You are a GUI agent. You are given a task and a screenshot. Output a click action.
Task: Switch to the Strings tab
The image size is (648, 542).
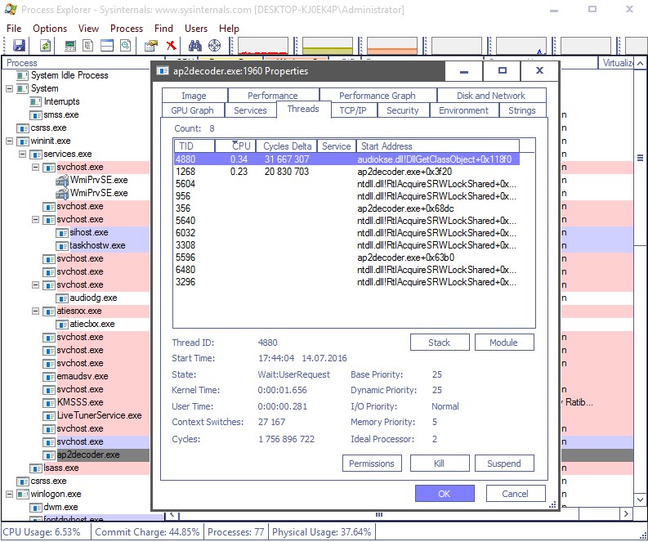point(522,110)
